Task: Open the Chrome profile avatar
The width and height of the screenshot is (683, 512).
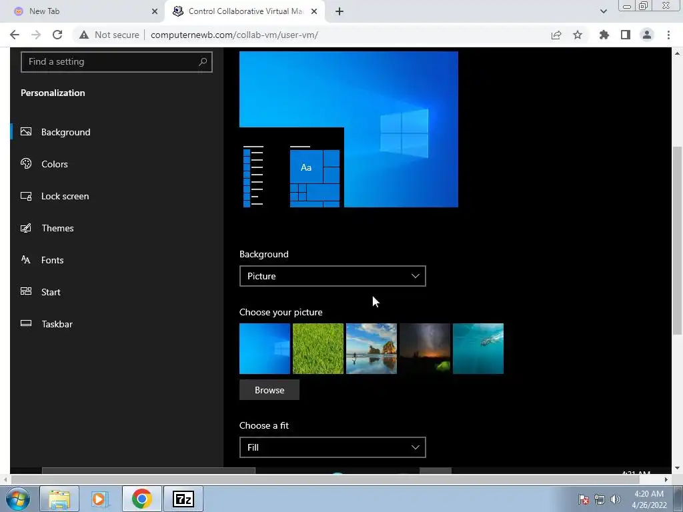Action: (x=647, y=35)
